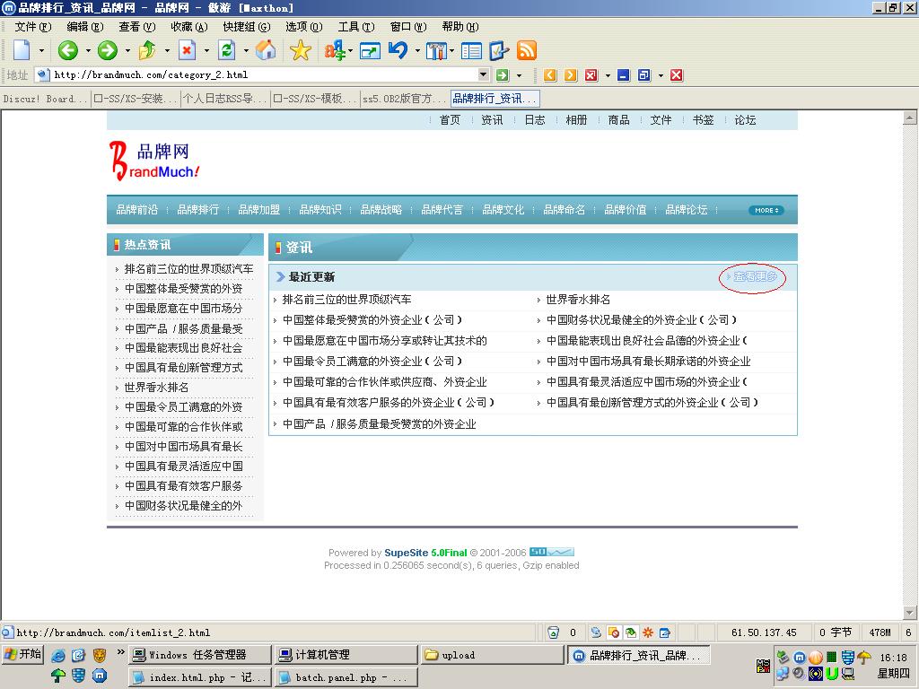Switch to previous tab with orange left arrow
This screenshot has height=689, width=919.
tap(550, 75)
